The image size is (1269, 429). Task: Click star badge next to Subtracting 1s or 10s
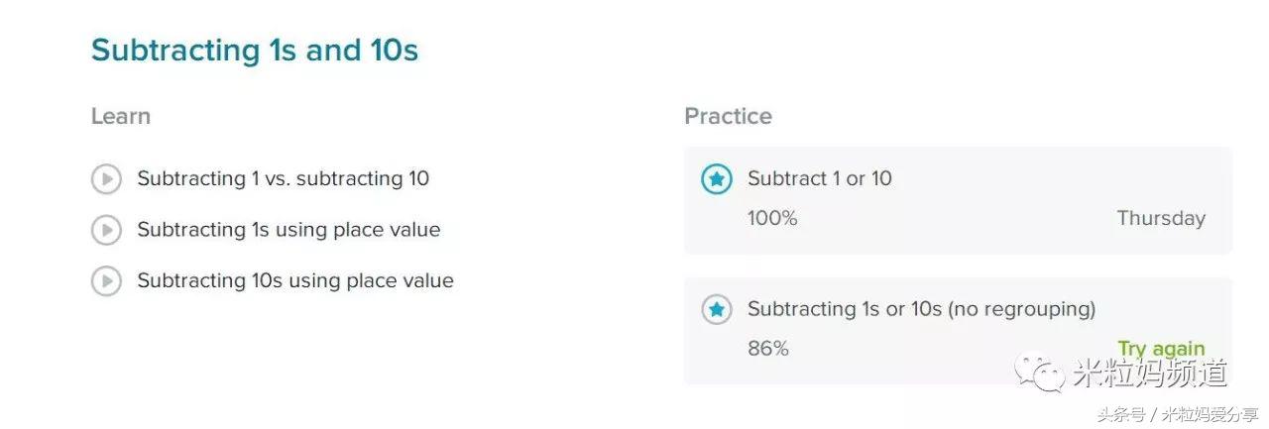[x=717, y=309]
